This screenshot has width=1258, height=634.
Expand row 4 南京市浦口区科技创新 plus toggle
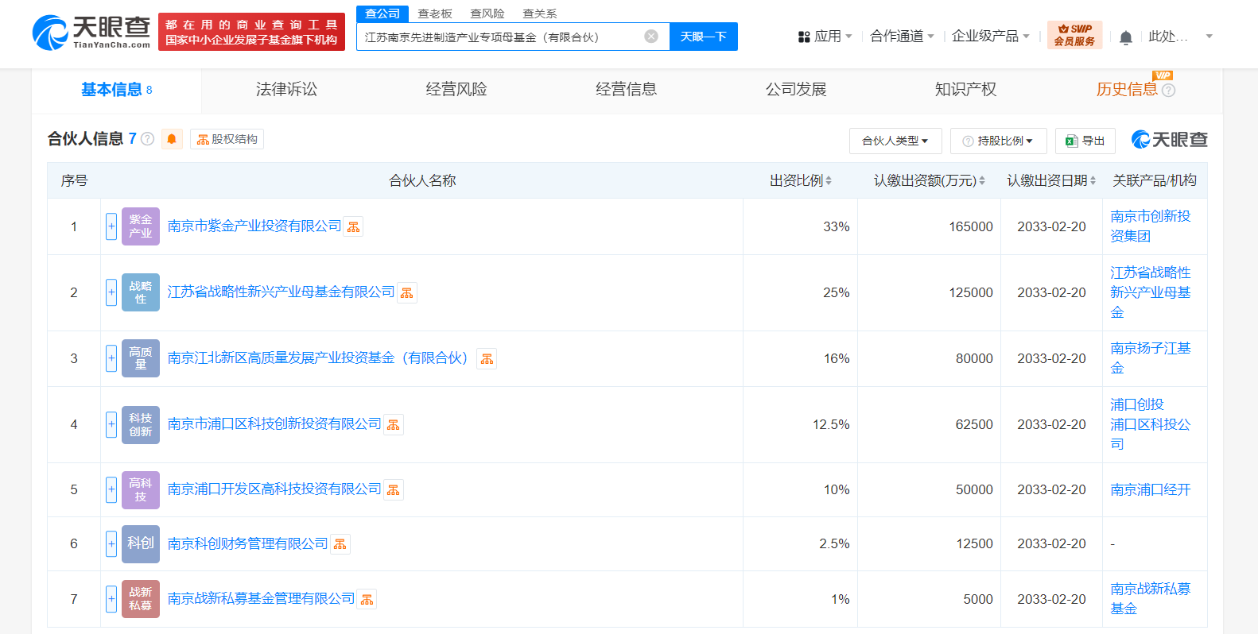111,424
